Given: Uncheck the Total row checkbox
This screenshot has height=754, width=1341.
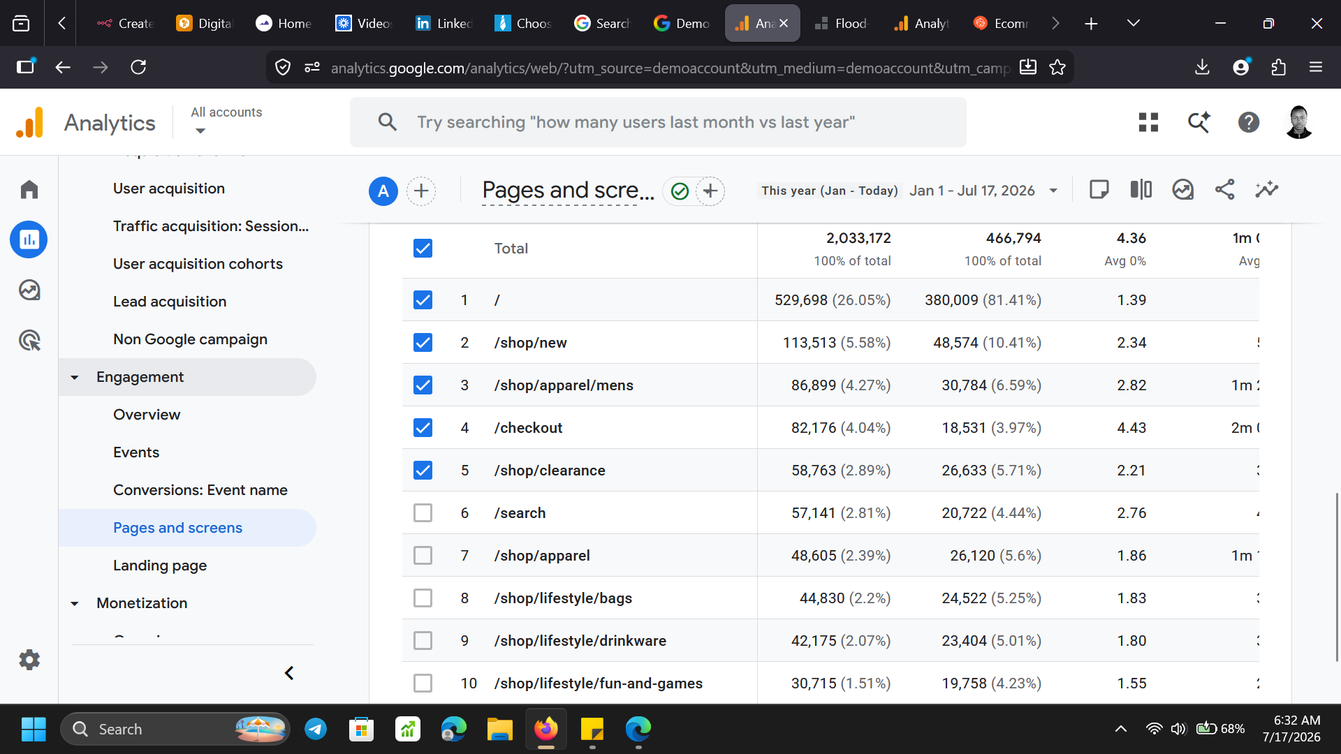Looking at the screenshot, I should tap(423, 249).
